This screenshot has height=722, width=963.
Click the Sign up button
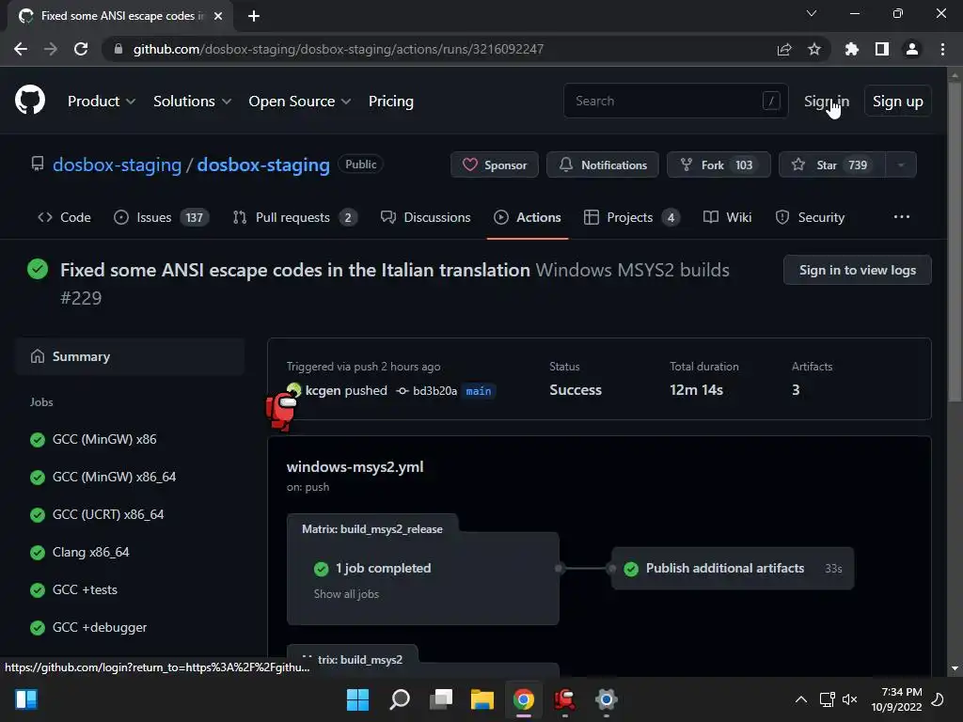click(898, 102)
